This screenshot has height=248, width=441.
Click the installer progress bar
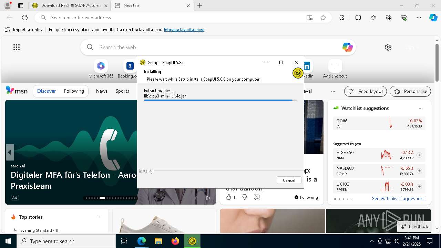pyautogui.click(x=220, y=100)
